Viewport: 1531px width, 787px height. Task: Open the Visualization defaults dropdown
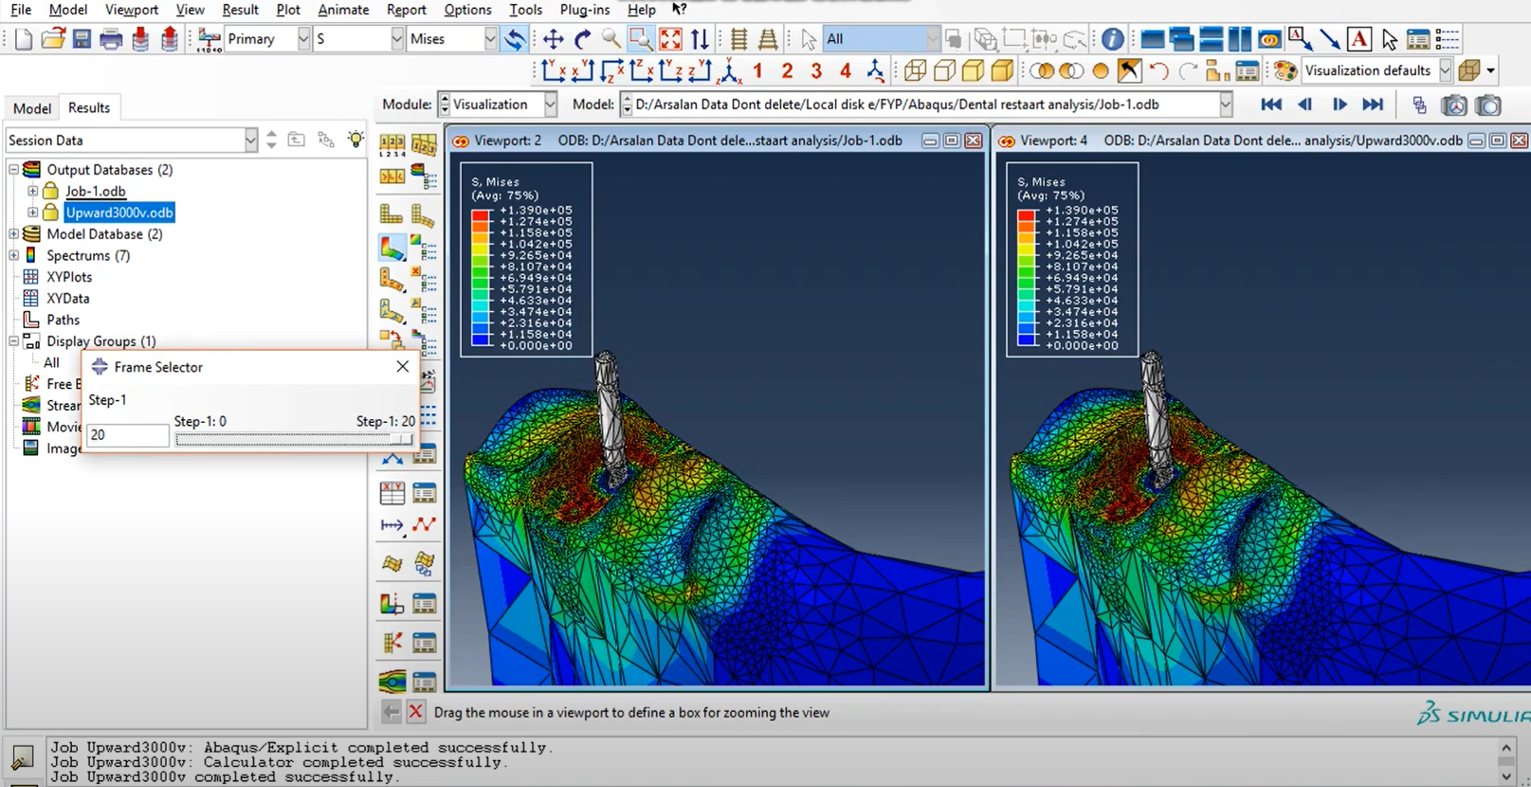pos(1377,71)
